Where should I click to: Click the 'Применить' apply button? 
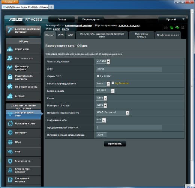coord(115,144)
